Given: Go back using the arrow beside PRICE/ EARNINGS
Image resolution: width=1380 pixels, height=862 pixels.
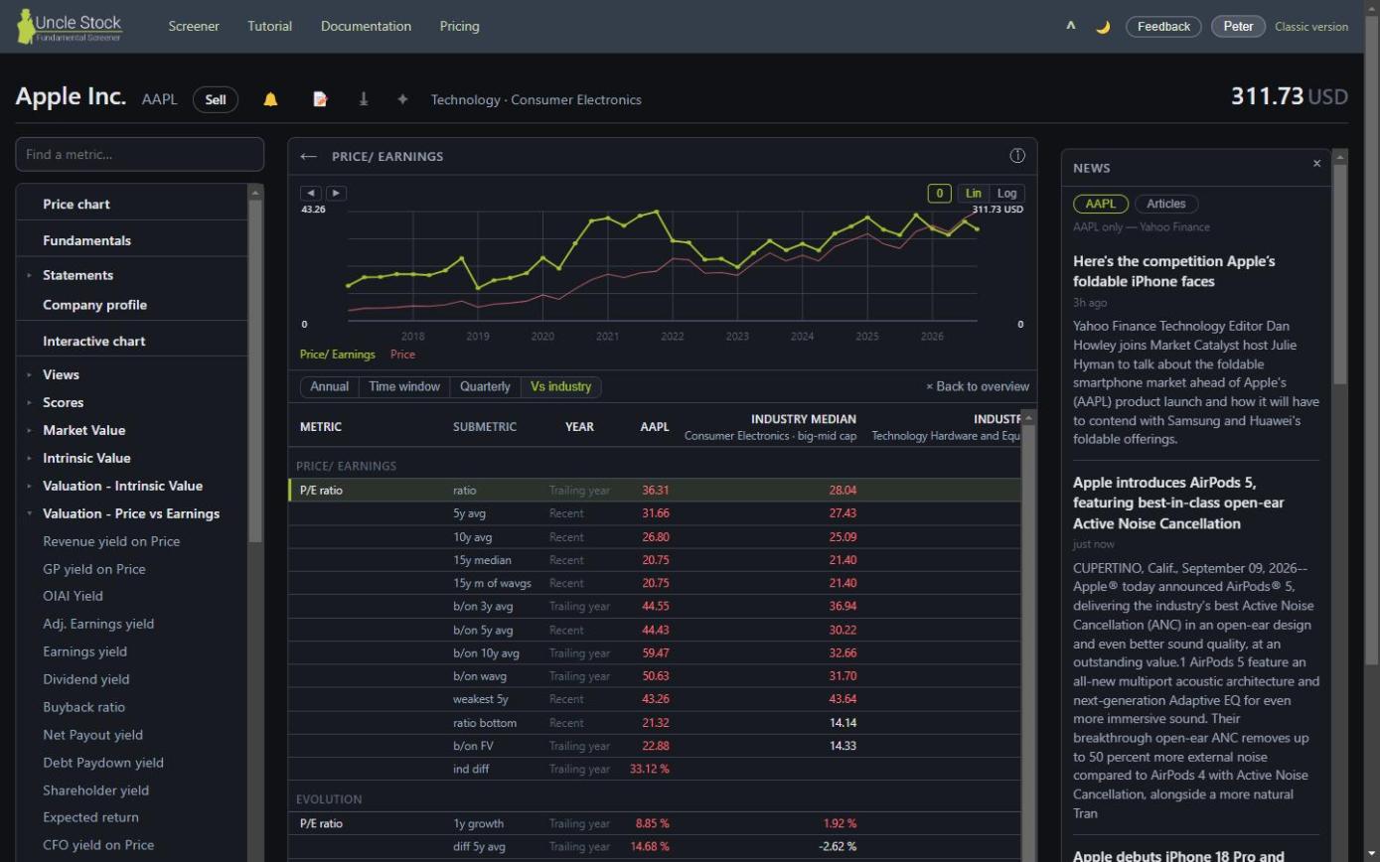Looking at the screenshot, I should 308,156.
